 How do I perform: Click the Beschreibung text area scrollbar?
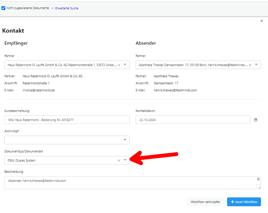click(x=258, y=179)
